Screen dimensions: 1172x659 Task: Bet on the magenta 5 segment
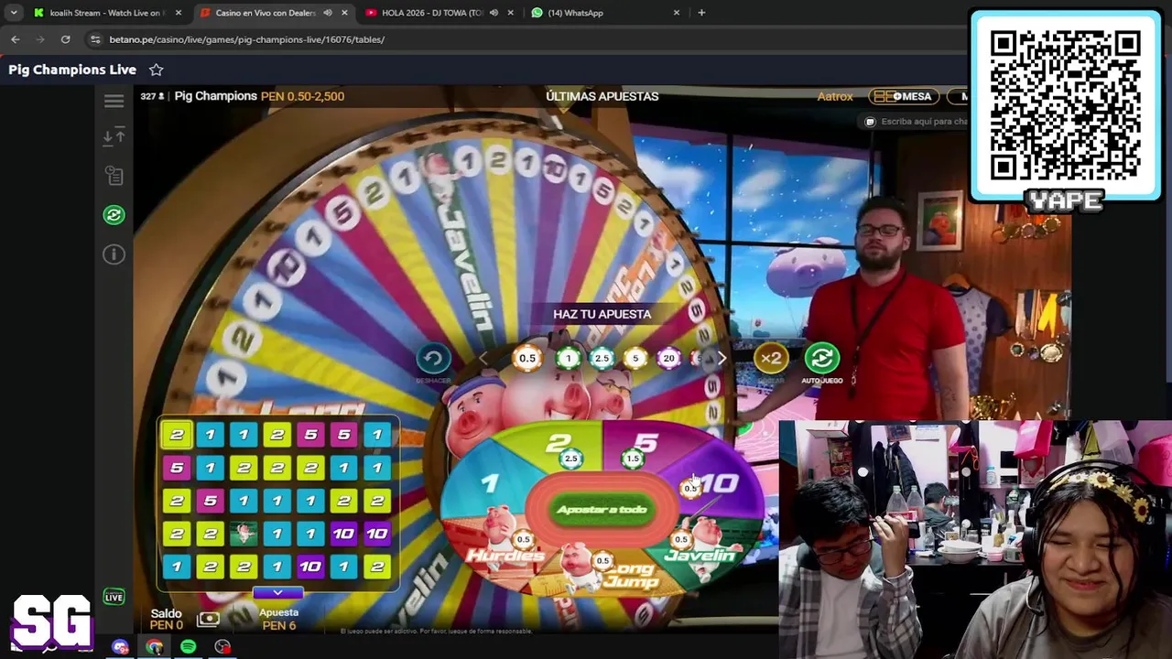646,445
